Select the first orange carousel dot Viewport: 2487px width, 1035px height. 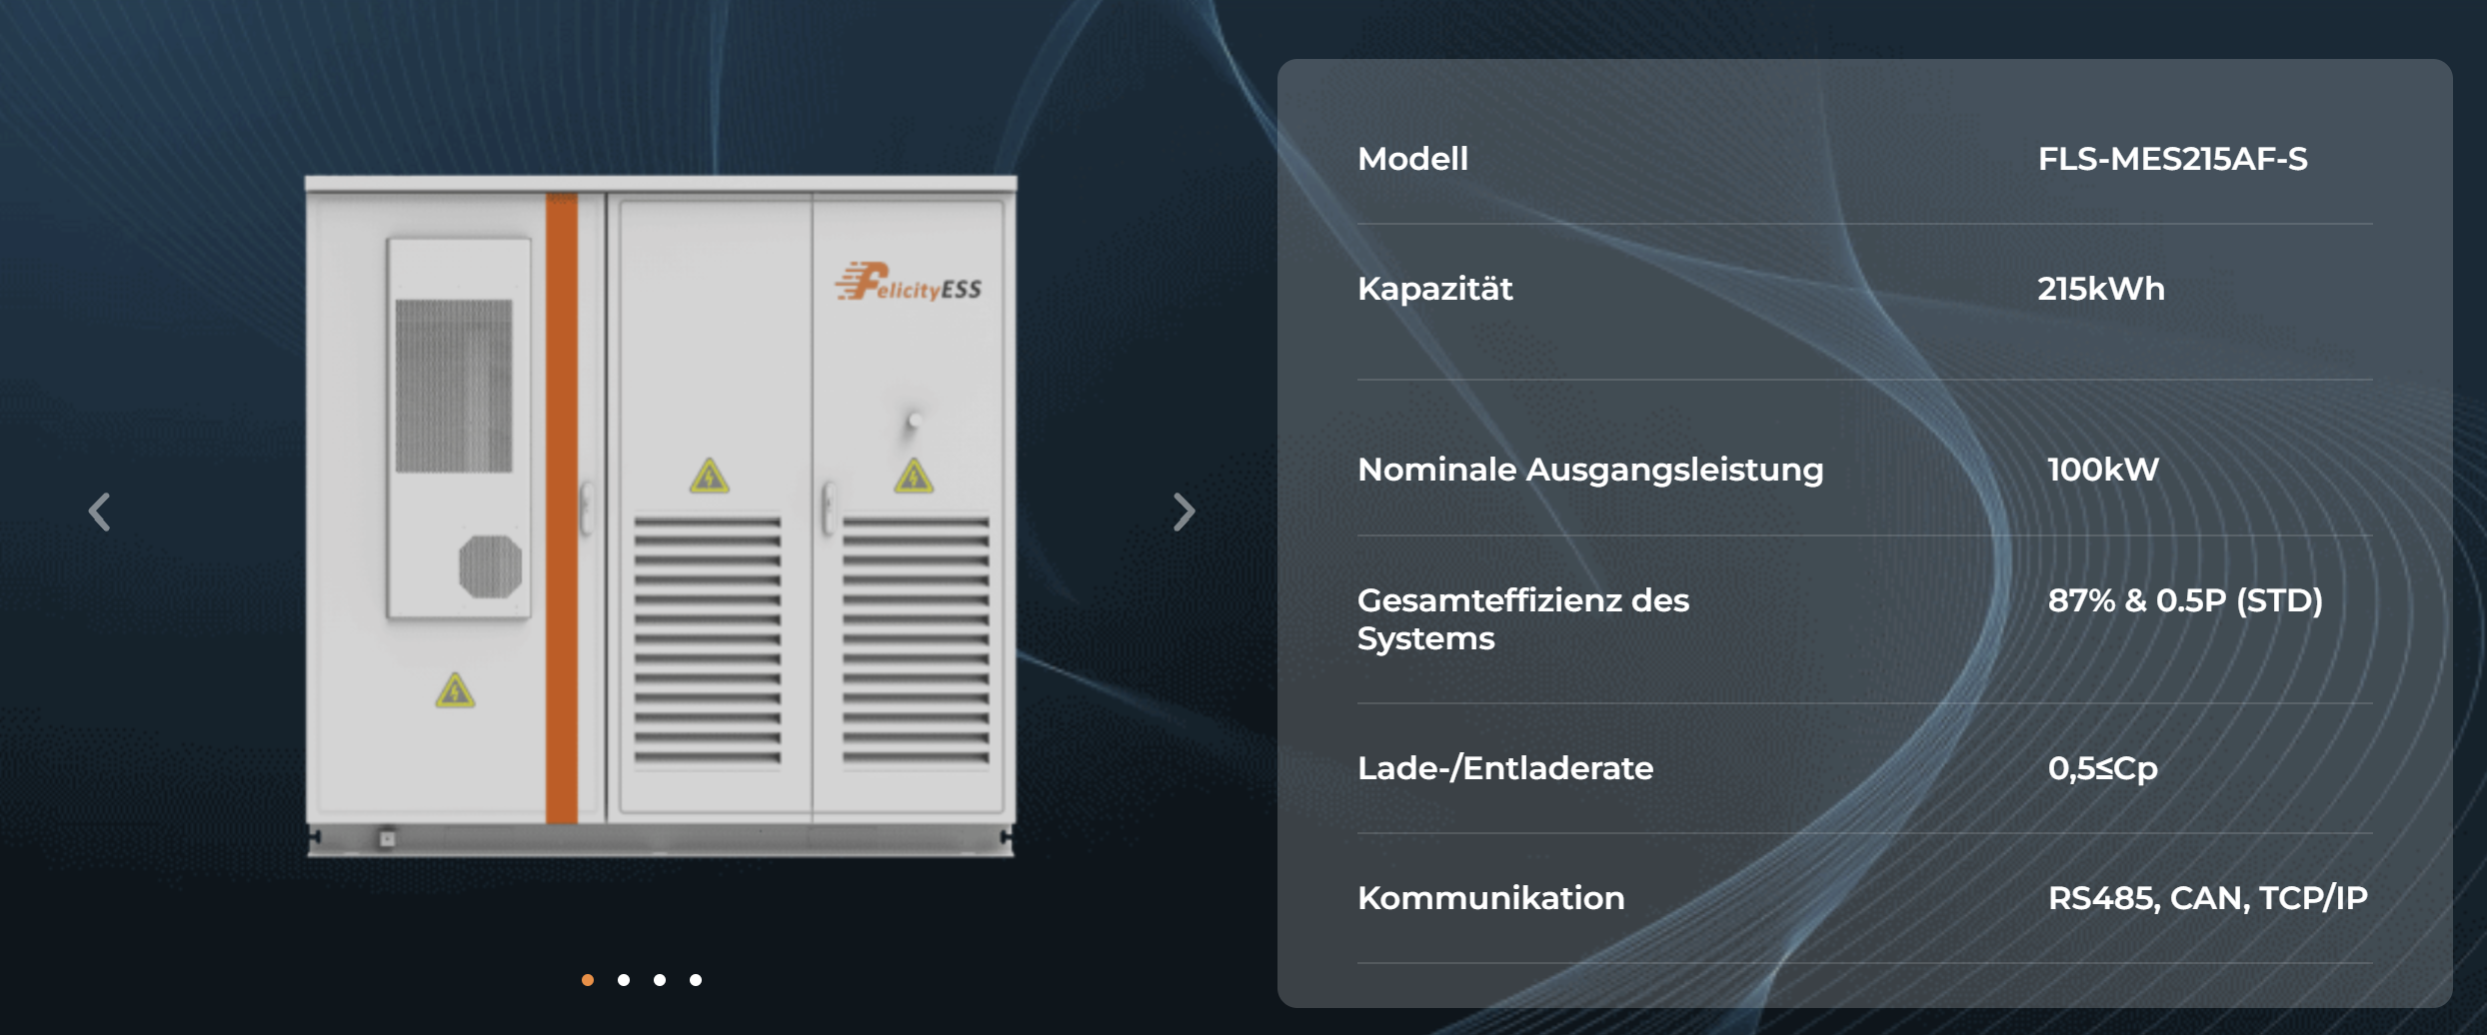[588, 980]
